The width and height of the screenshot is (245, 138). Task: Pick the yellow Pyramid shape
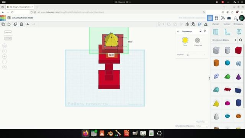216,103
